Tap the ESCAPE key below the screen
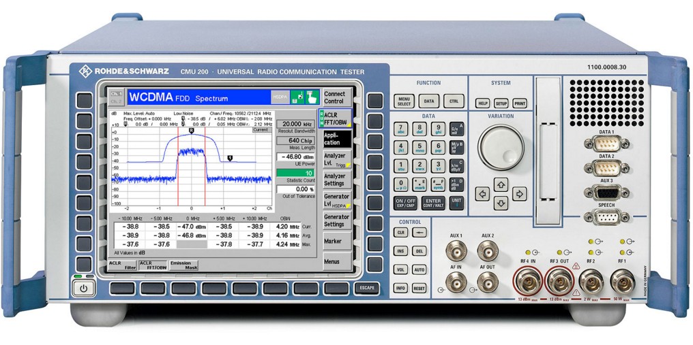 pyautogui.click(x=367, y=288)
